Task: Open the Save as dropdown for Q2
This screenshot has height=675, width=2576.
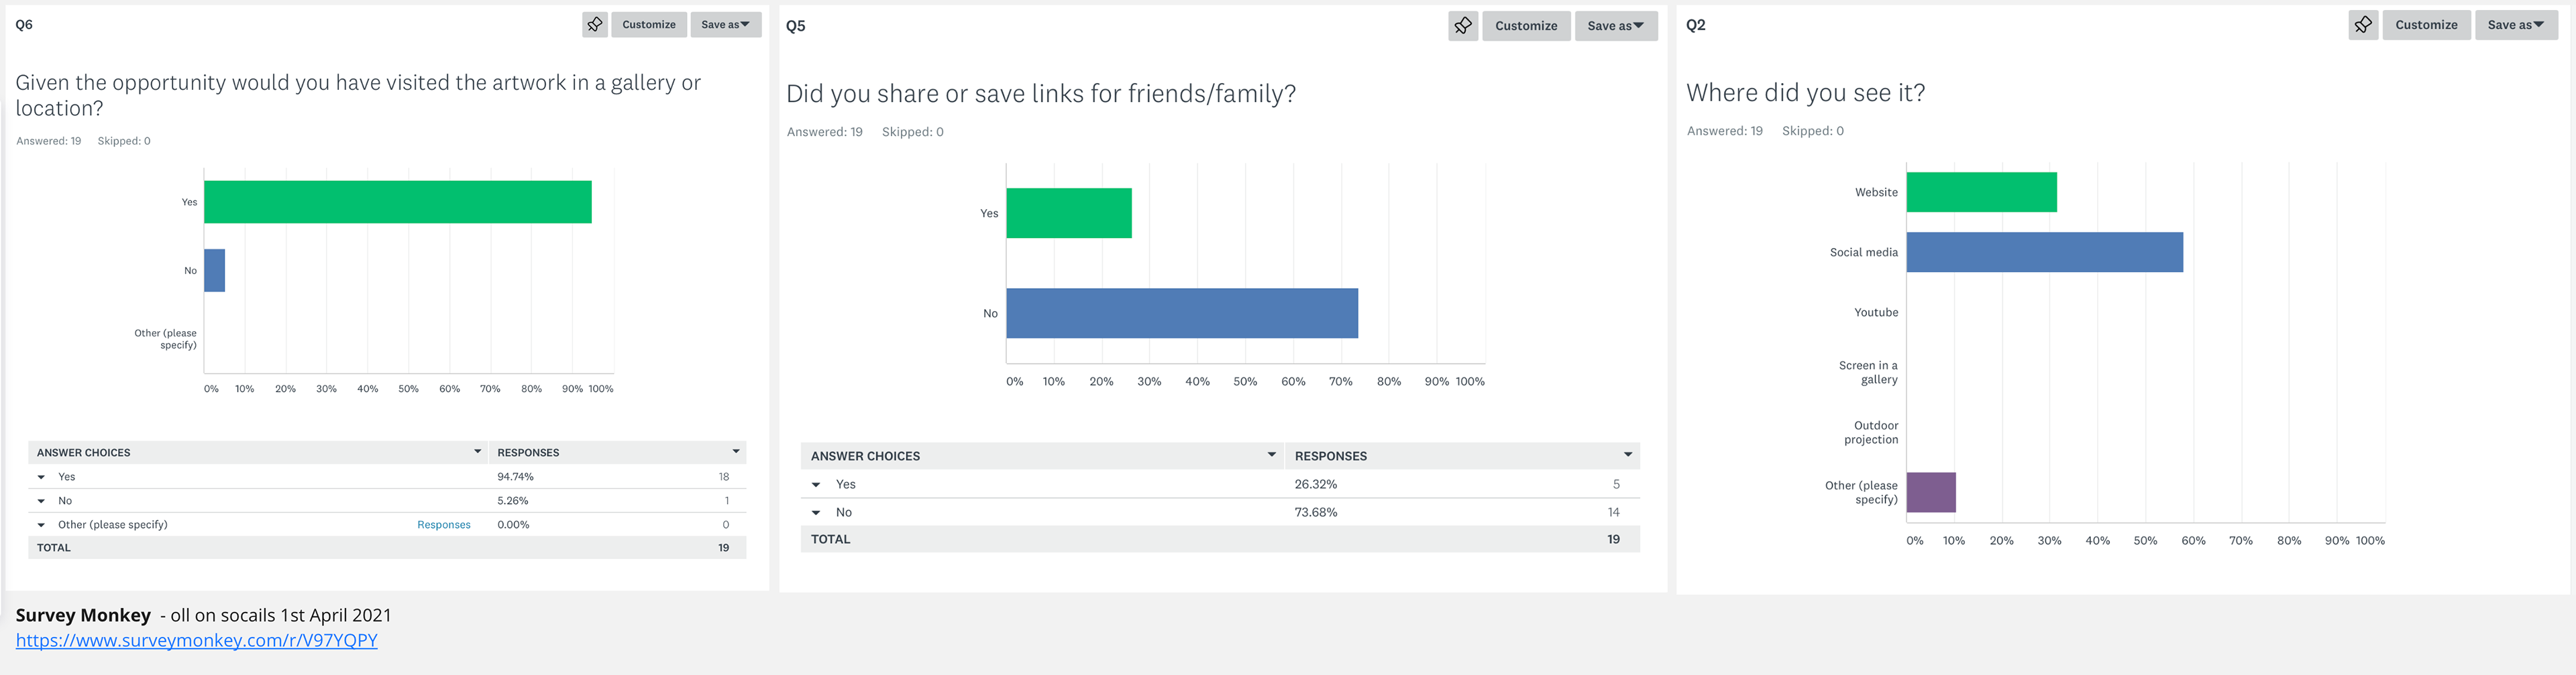Action: [x=2515, y=25]
